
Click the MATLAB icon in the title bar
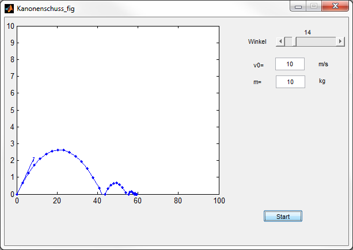(9, 9)
